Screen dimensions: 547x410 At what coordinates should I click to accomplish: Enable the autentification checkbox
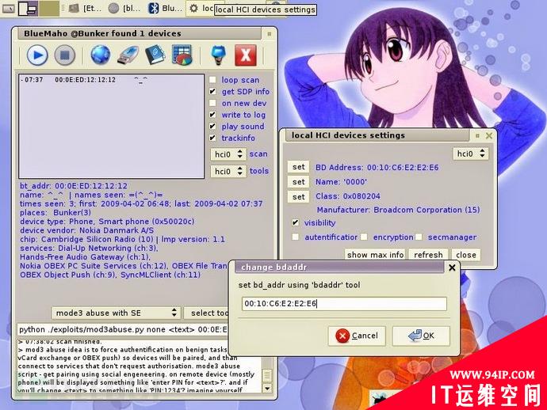click(296, 237)
